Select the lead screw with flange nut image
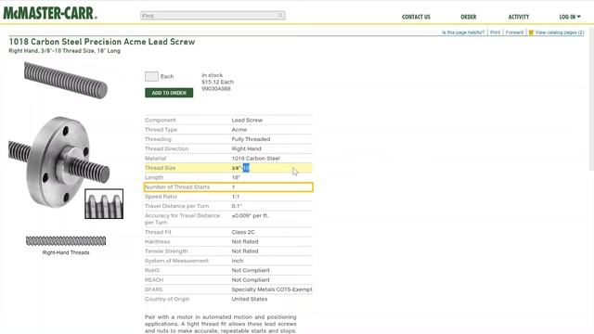 tap(58, 162)
